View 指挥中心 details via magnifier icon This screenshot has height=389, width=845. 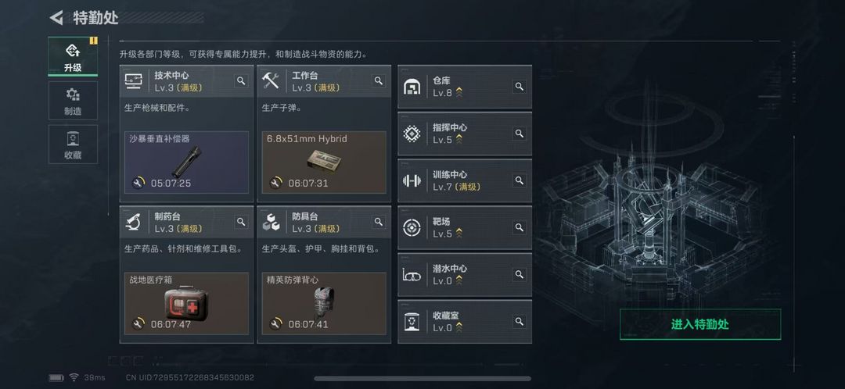pos(519,134)
